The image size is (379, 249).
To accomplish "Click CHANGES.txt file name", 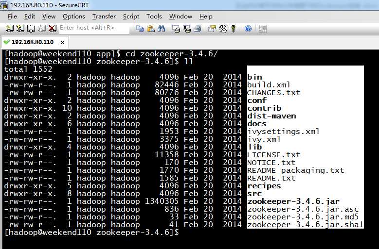I will 273,93.
